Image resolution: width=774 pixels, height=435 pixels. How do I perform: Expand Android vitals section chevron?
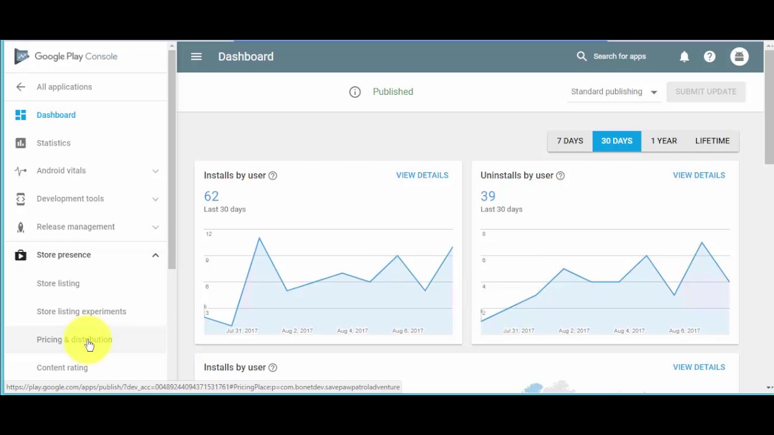click(155, 171)
